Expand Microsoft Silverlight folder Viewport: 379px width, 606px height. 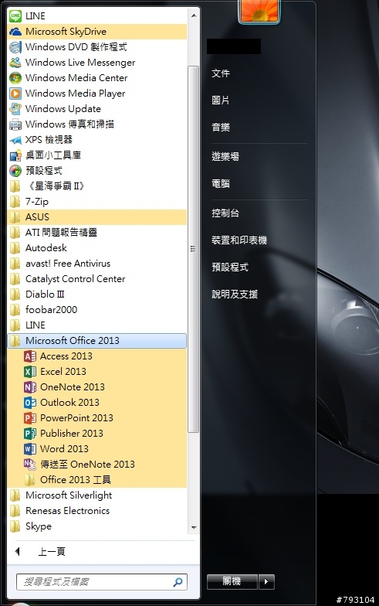96,495
